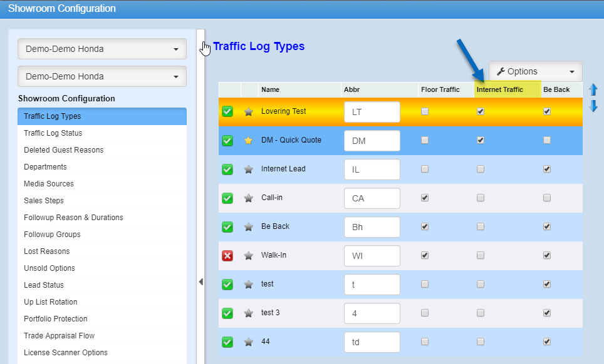Select Traffic Log Status in sidebar
Image resolution: width=604 pixels, height=364 pixels.
[53, 133]
